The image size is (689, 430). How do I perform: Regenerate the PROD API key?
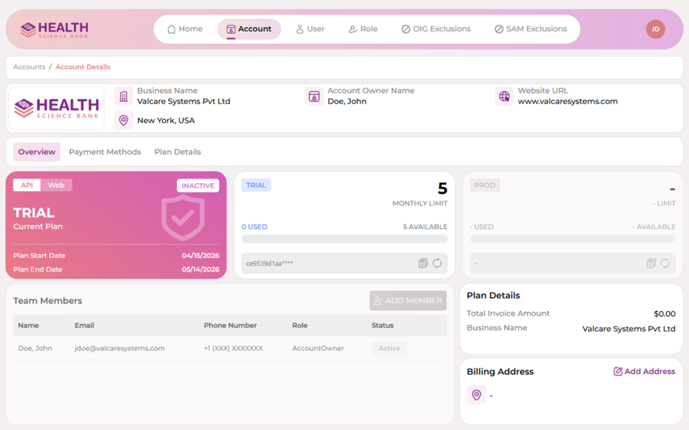(665, 263)
